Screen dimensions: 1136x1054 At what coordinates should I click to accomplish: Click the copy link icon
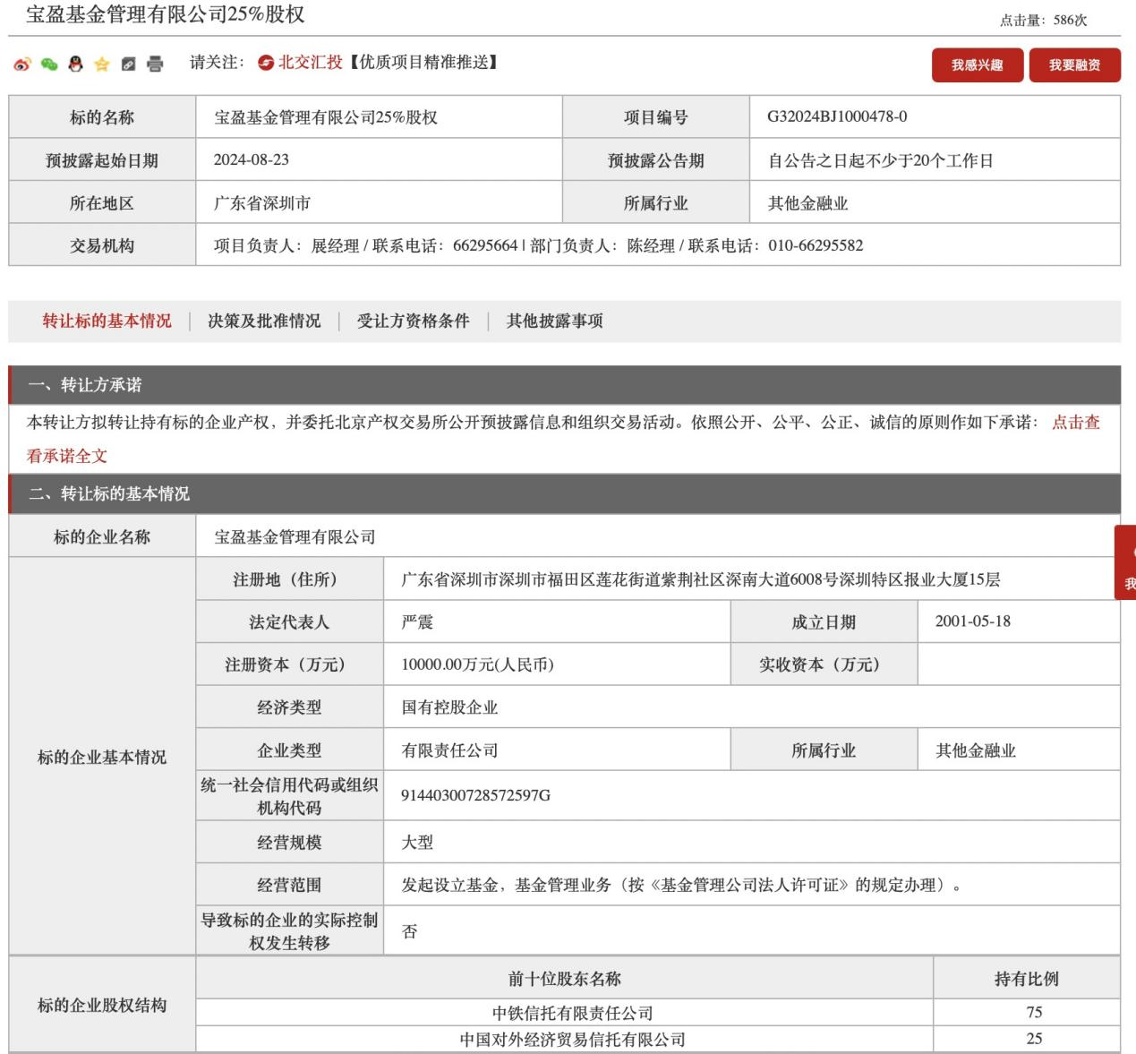pyautogui.click(x=128, y=64)
